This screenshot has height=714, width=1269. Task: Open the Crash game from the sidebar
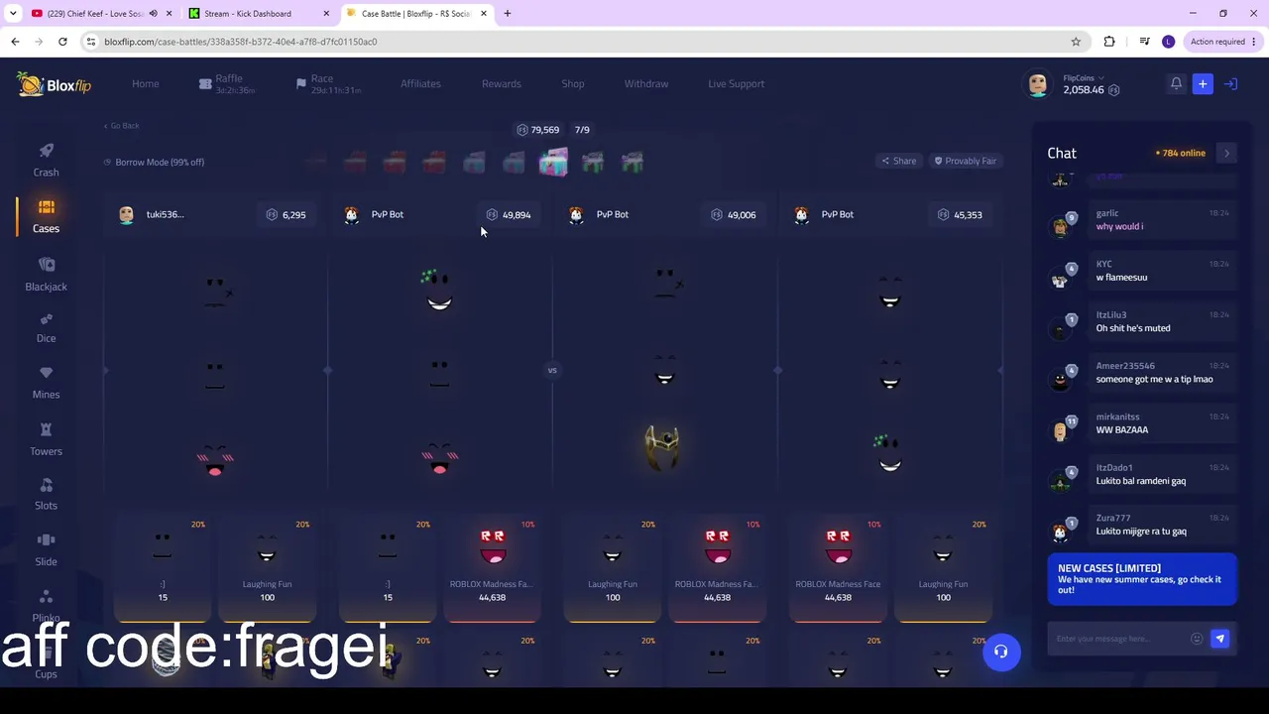[x=46, y=160]
